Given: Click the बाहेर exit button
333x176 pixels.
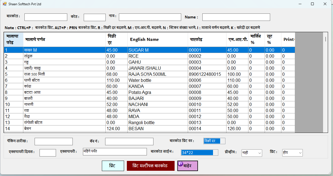Looking at the screenshot, I should coord(188,166).
